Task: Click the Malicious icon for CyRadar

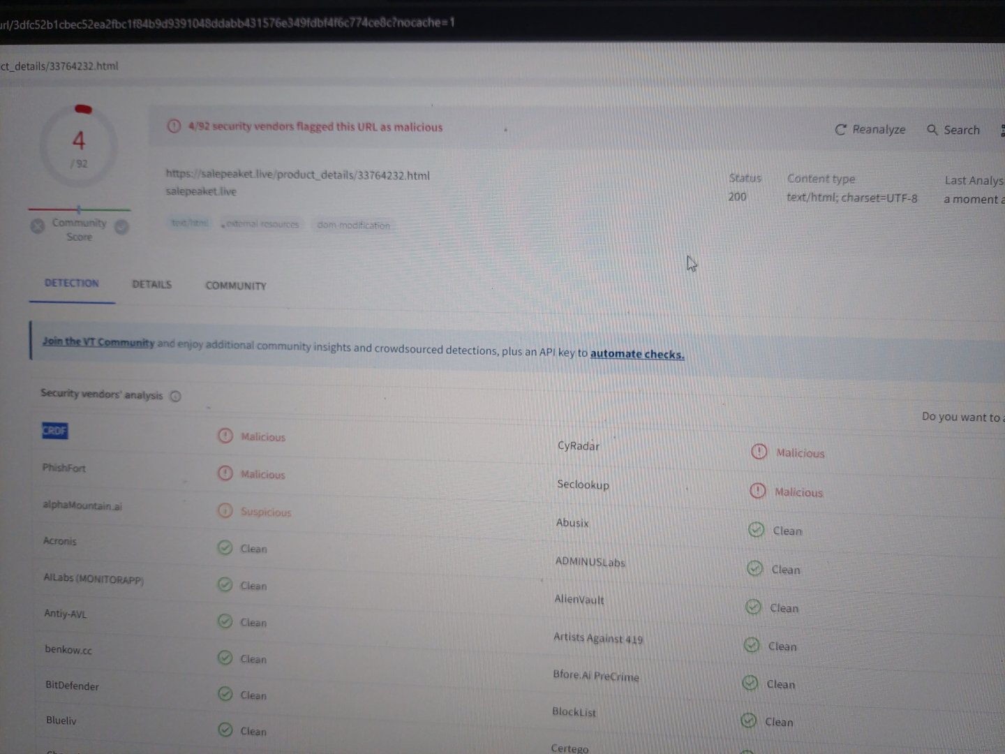Action: point(759,452)
